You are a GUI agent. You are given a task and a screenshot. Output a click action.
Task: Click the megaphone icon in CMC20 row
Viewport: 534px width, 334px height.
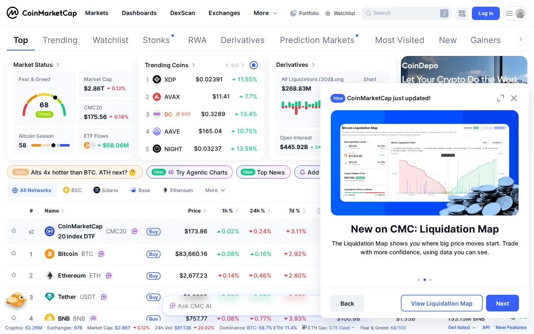(x=31, y=232)
